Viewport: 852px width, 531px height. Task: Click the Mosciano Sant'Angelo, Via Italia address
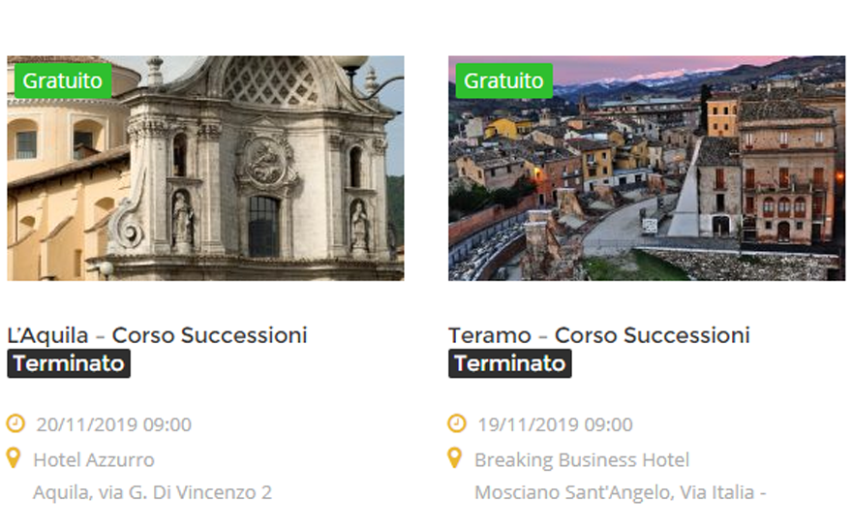pos(620,492)
